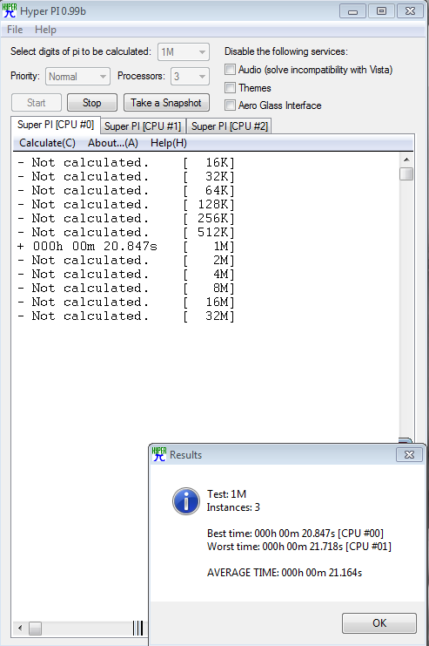
Task: Switch to Super PI [CPU #0] tab
Action: pyautogui.click(x=56, y=125)
